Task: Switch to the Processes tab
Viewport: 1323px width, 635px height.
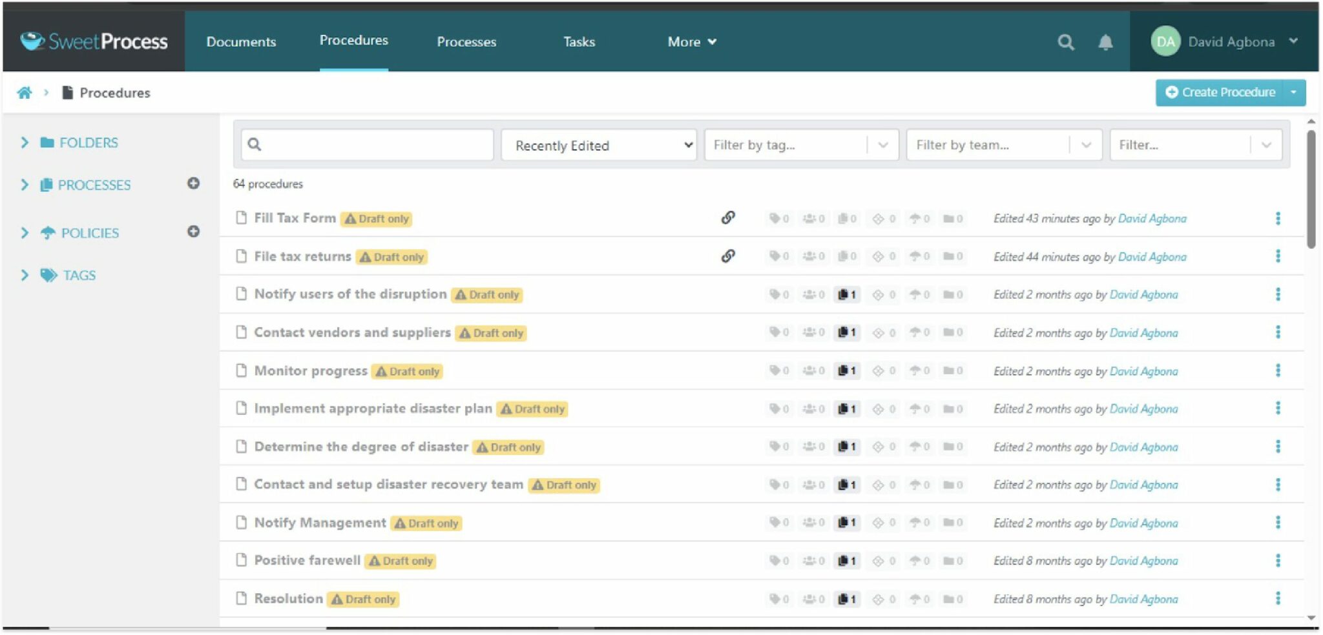Action: point(466,42)
